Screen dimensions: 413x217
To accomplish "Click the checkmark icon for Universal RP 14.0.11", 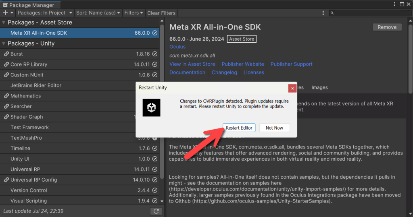I will [155, 169].
